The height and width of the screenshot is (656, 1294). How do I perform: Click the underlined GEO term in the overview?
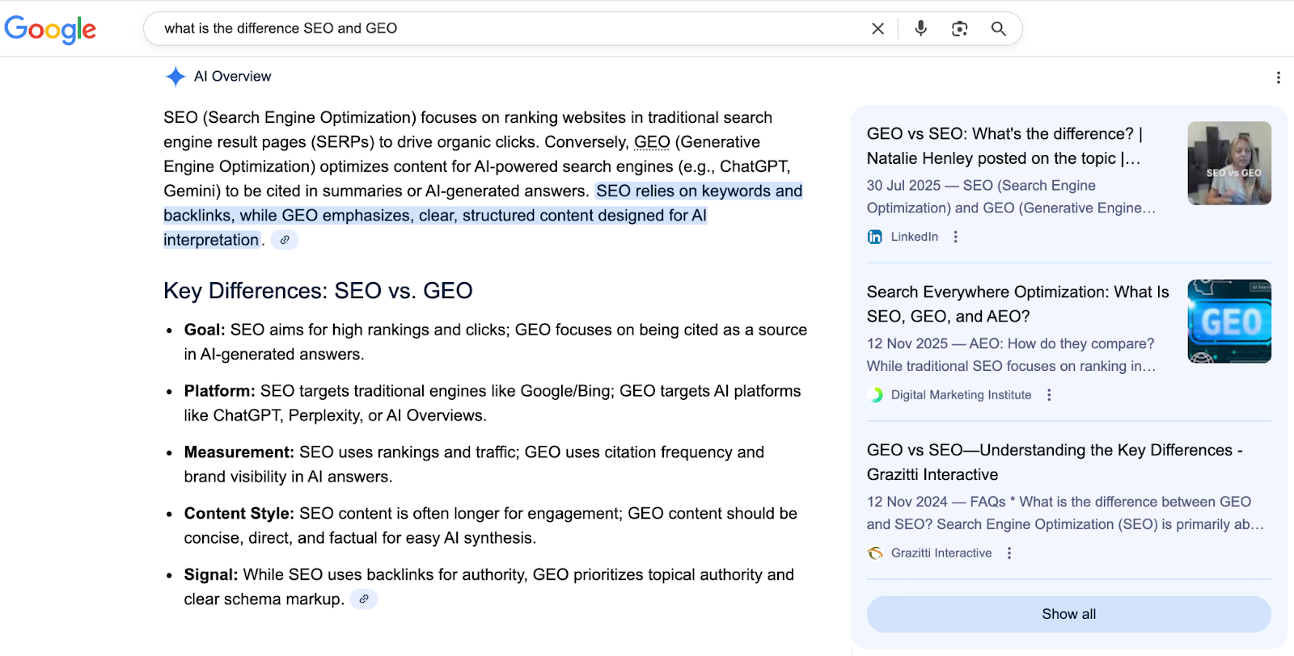tap(652, 142)
